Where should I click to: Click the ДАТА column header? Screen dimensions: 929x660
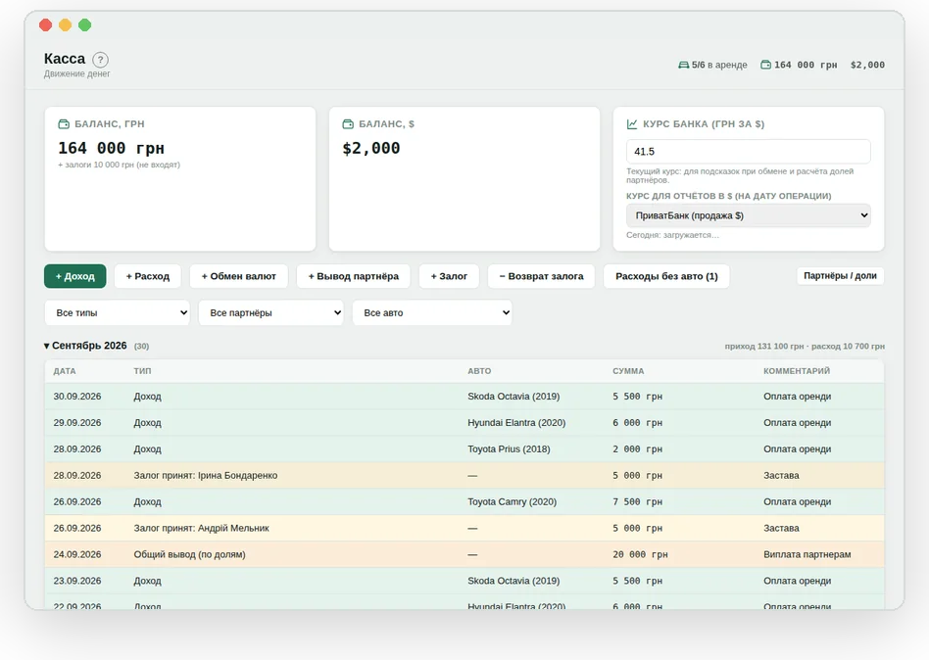pos(65,371)
